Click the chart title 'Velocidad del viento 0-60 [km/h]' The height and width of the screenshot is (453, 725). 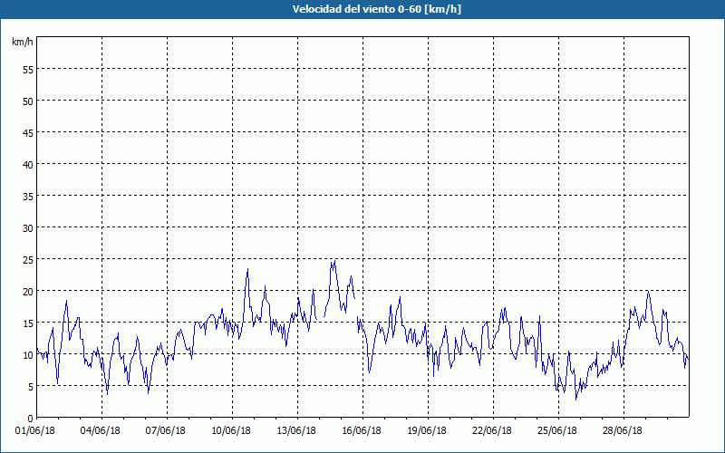377,9
